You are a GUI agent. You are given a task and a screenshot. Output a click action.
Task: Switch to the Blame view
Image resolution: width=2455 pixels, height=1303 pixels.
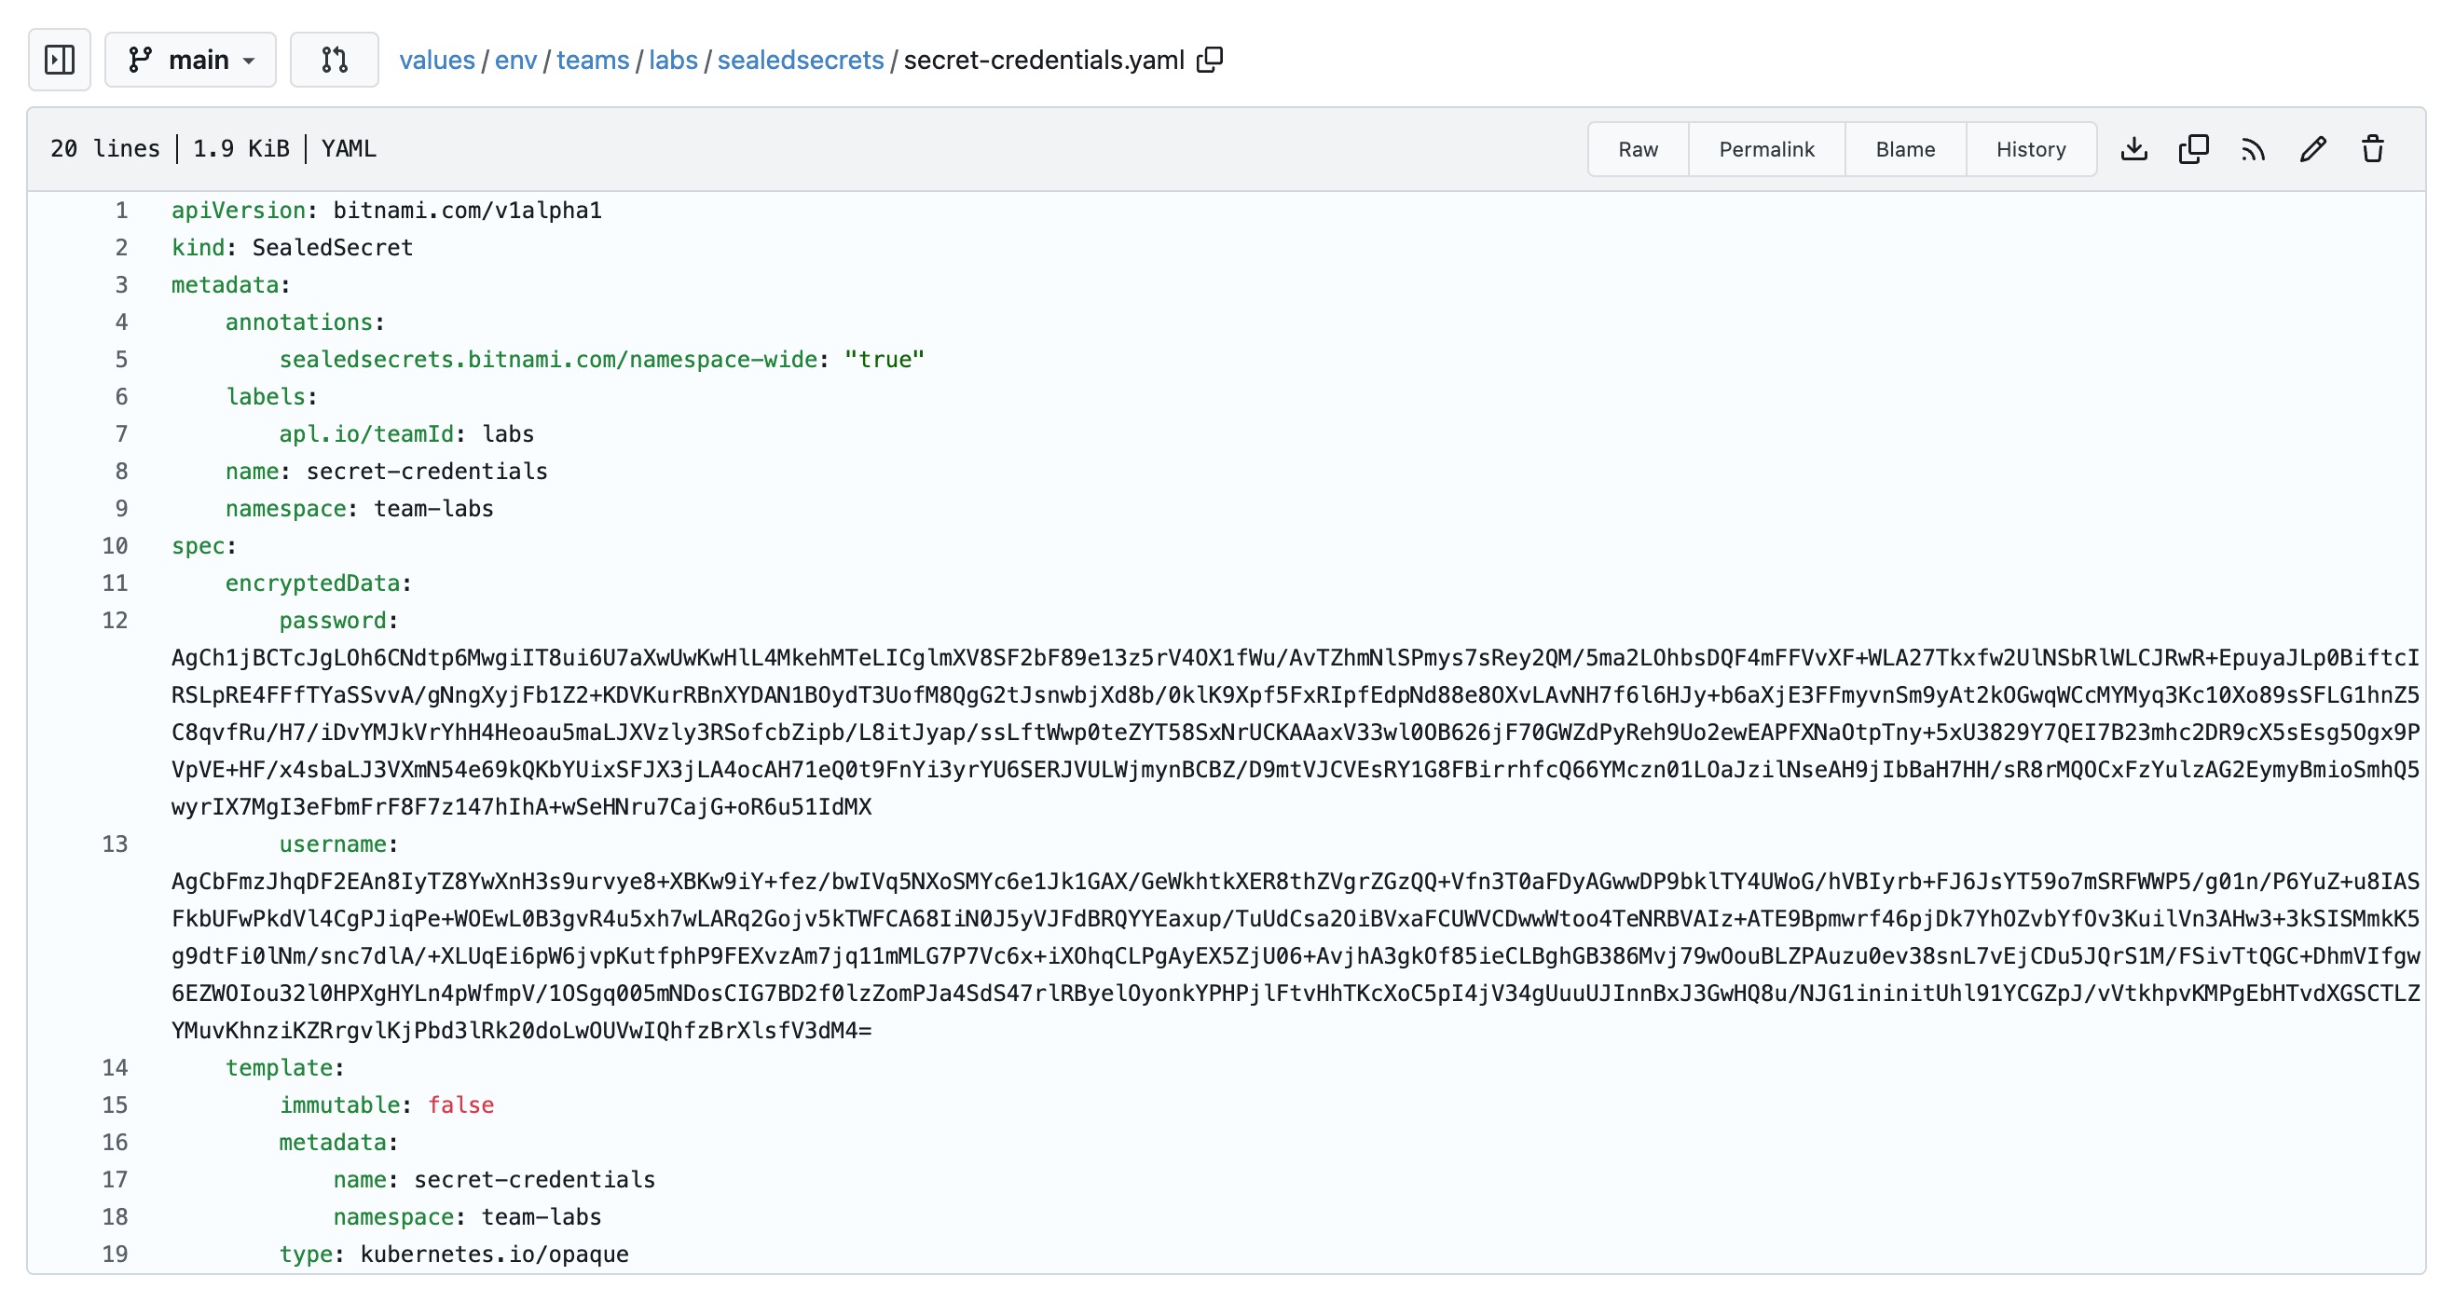pyautogui.click(x=1904, y=149)
